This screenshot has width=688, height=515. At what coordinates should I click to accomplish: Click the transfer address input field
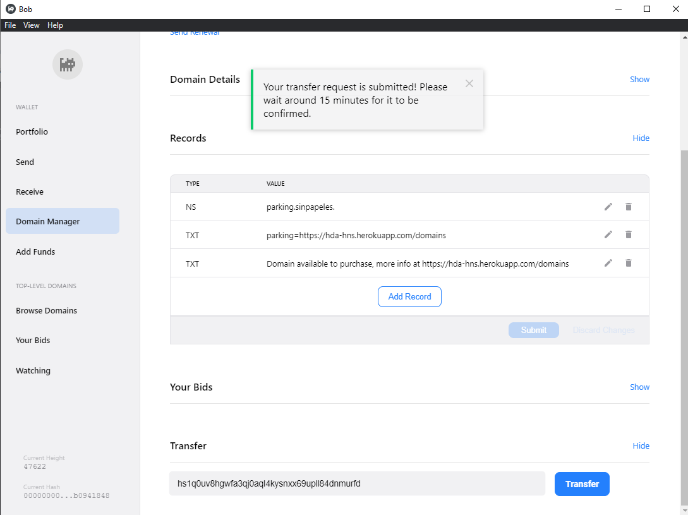357,484
